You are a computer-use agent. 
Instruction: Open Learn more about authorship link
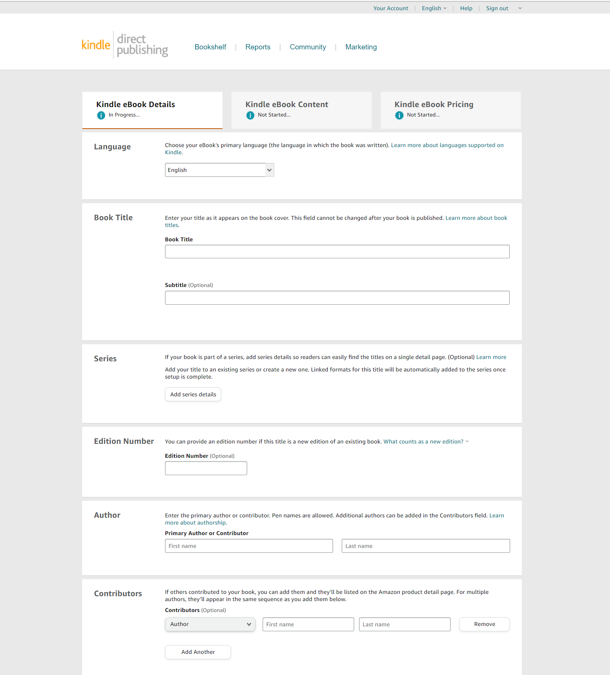(196, 523)
